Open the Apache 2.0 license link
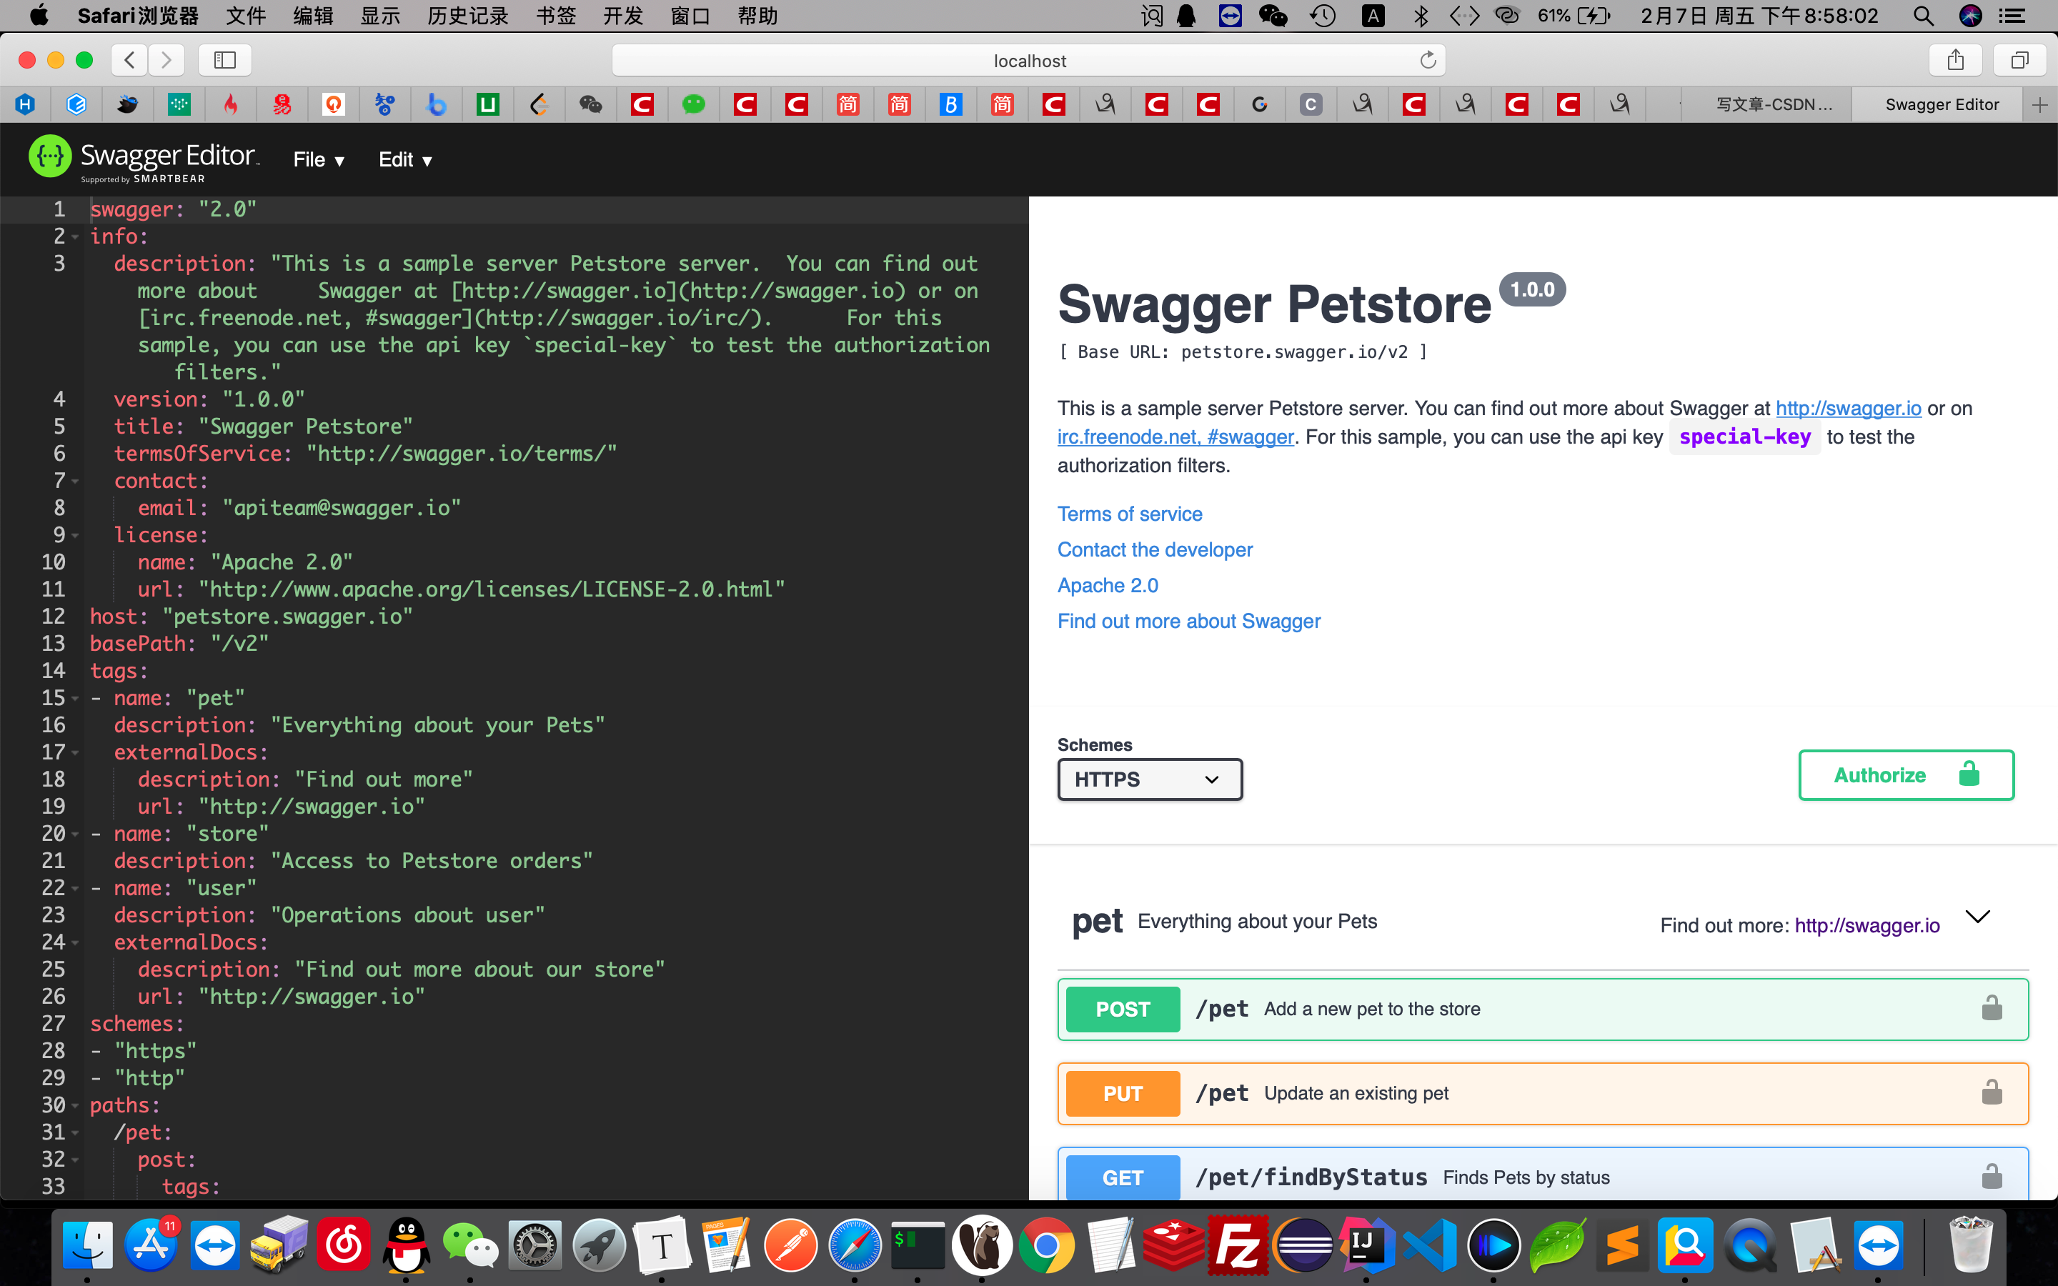The width and height of the screenshot is (2058, 1286). click(1107, 585)
